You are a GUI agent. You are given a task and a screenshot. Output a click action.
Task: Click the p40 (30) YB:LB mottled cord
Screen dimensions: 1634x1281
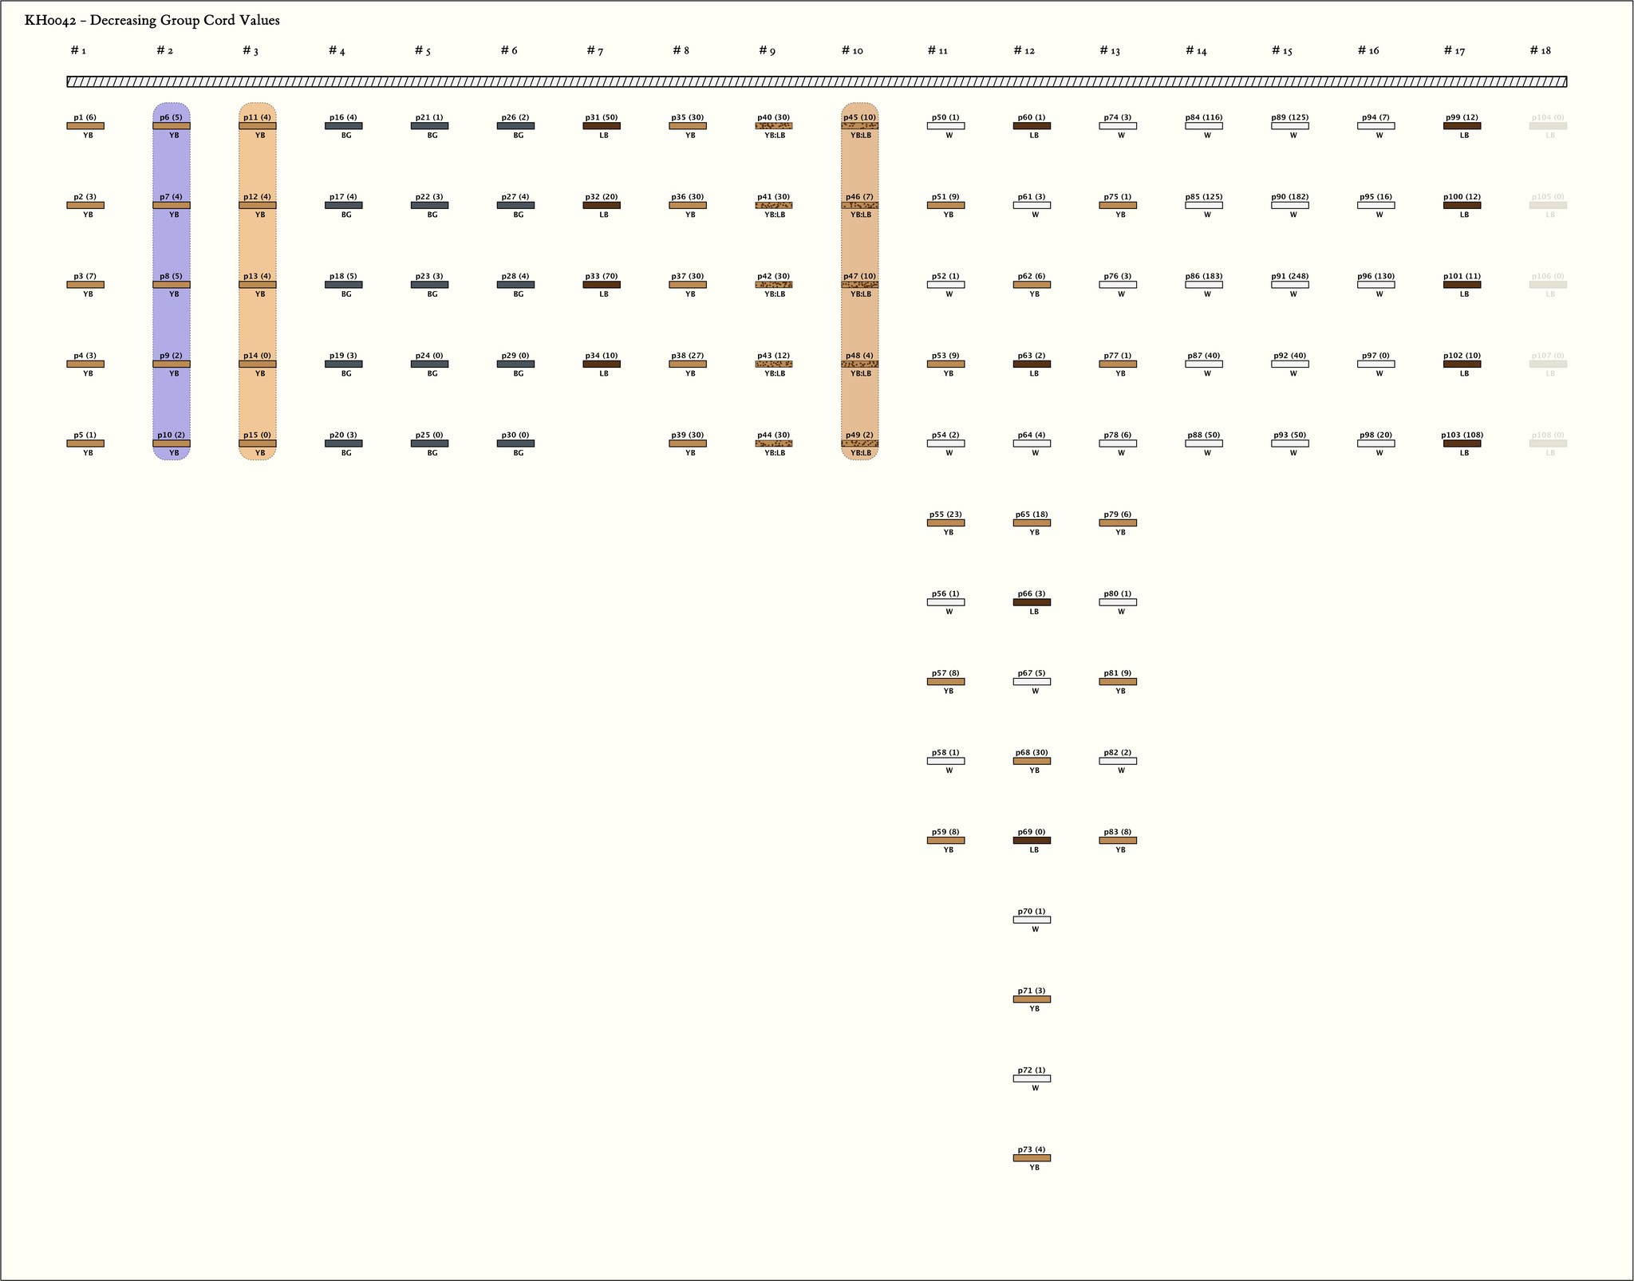773,126
